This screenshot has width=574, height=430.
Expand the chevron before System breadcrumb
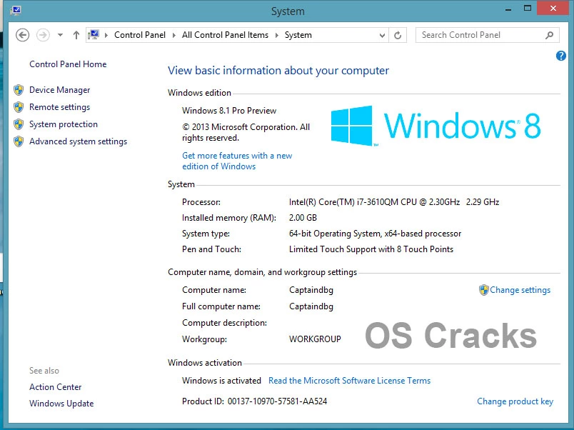coord(277,35)
